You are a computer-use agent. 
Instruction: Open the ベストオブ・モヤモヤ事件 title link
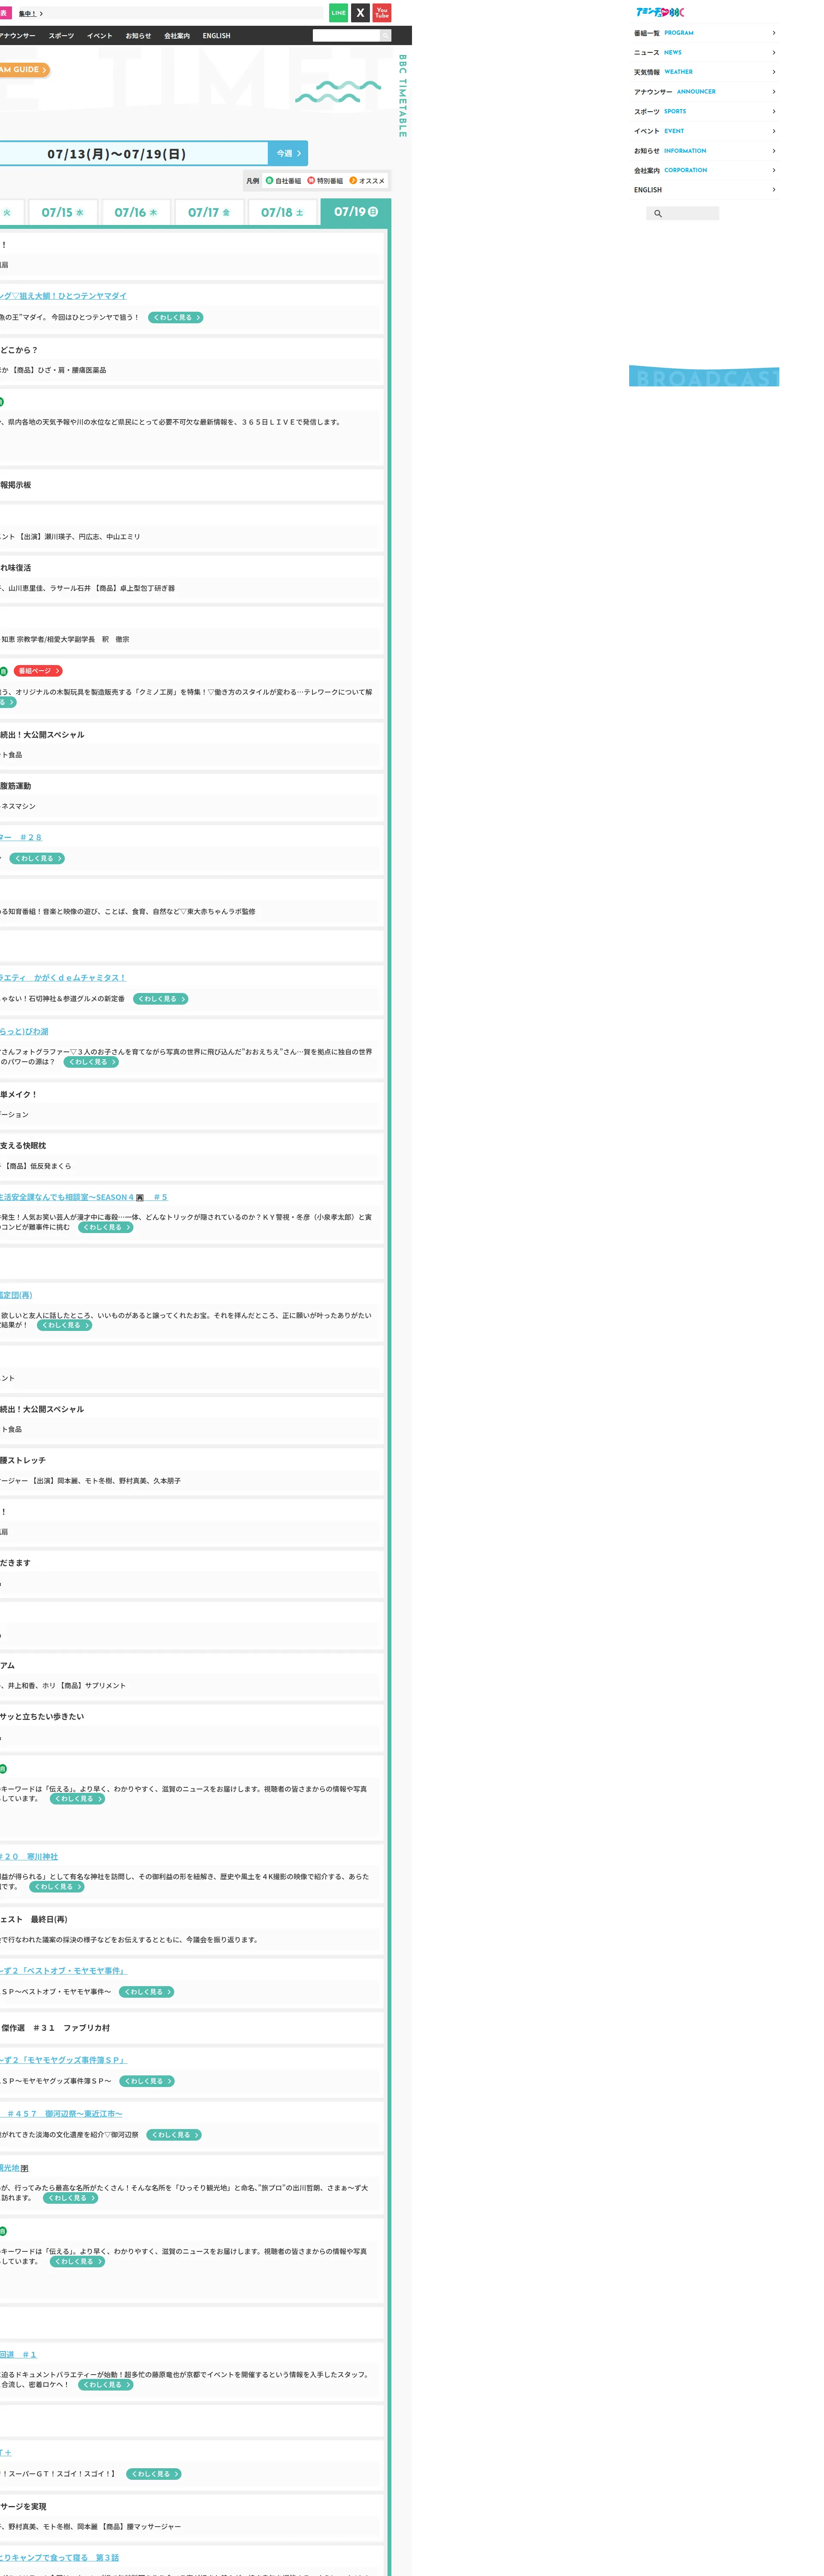coord(63,1971)
